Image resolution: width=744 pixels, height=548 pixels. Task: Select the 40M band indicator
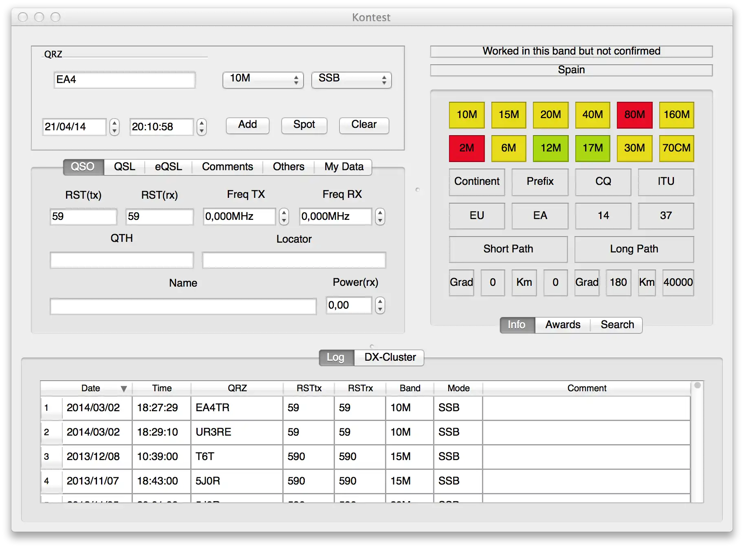tap(592, 115)
